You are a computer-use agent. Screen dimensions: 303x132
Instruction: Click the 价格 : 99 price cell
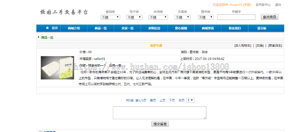tap(129, 52)
